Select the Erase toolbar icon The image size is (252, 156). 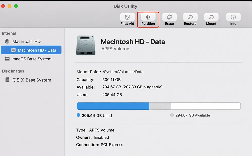click(x=169, y=19)
